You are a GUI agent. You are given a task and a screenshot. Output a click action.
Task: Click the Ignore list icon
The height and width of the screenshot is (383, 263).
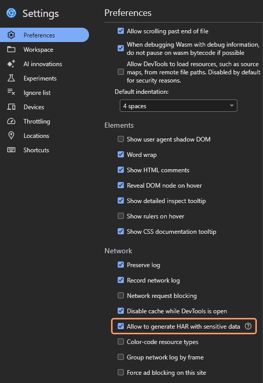[11, 92]
